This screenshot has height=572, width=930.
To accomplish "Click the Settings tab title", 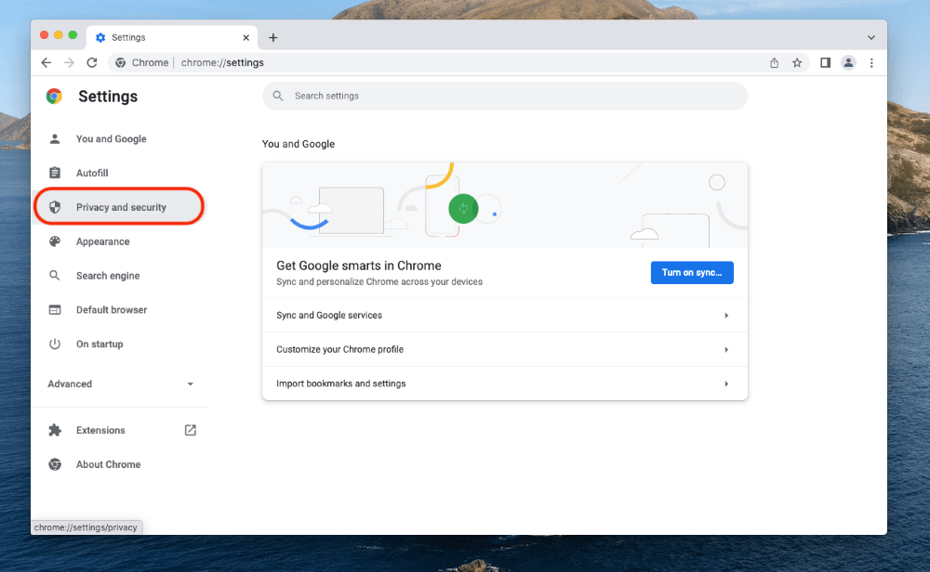I will (x=128, y=38).
